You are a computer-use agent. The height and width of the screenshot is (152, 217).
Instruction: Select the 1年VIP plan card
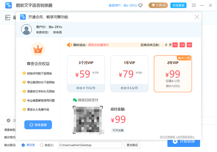click(x=129, y=74)
